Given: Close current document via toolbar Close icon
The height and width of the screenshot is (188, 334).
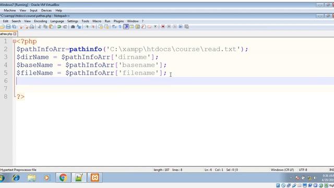Looking at the screenshot, I should [x=21, y=27].
